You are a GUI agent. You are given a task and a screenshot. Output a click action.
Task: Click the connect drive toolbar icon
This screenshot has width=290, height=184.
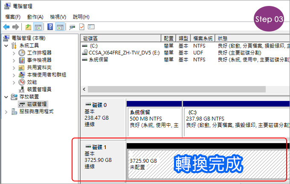(72, 27)
